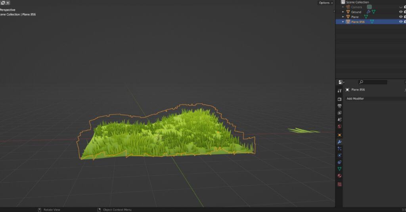Viewport: 406px width, 212px height.
Task: Click the second viewport mode icon at top-left
Action: pos(8,3)
